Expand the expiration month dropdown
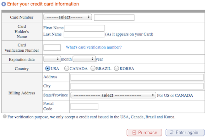 tap(52, 59)
